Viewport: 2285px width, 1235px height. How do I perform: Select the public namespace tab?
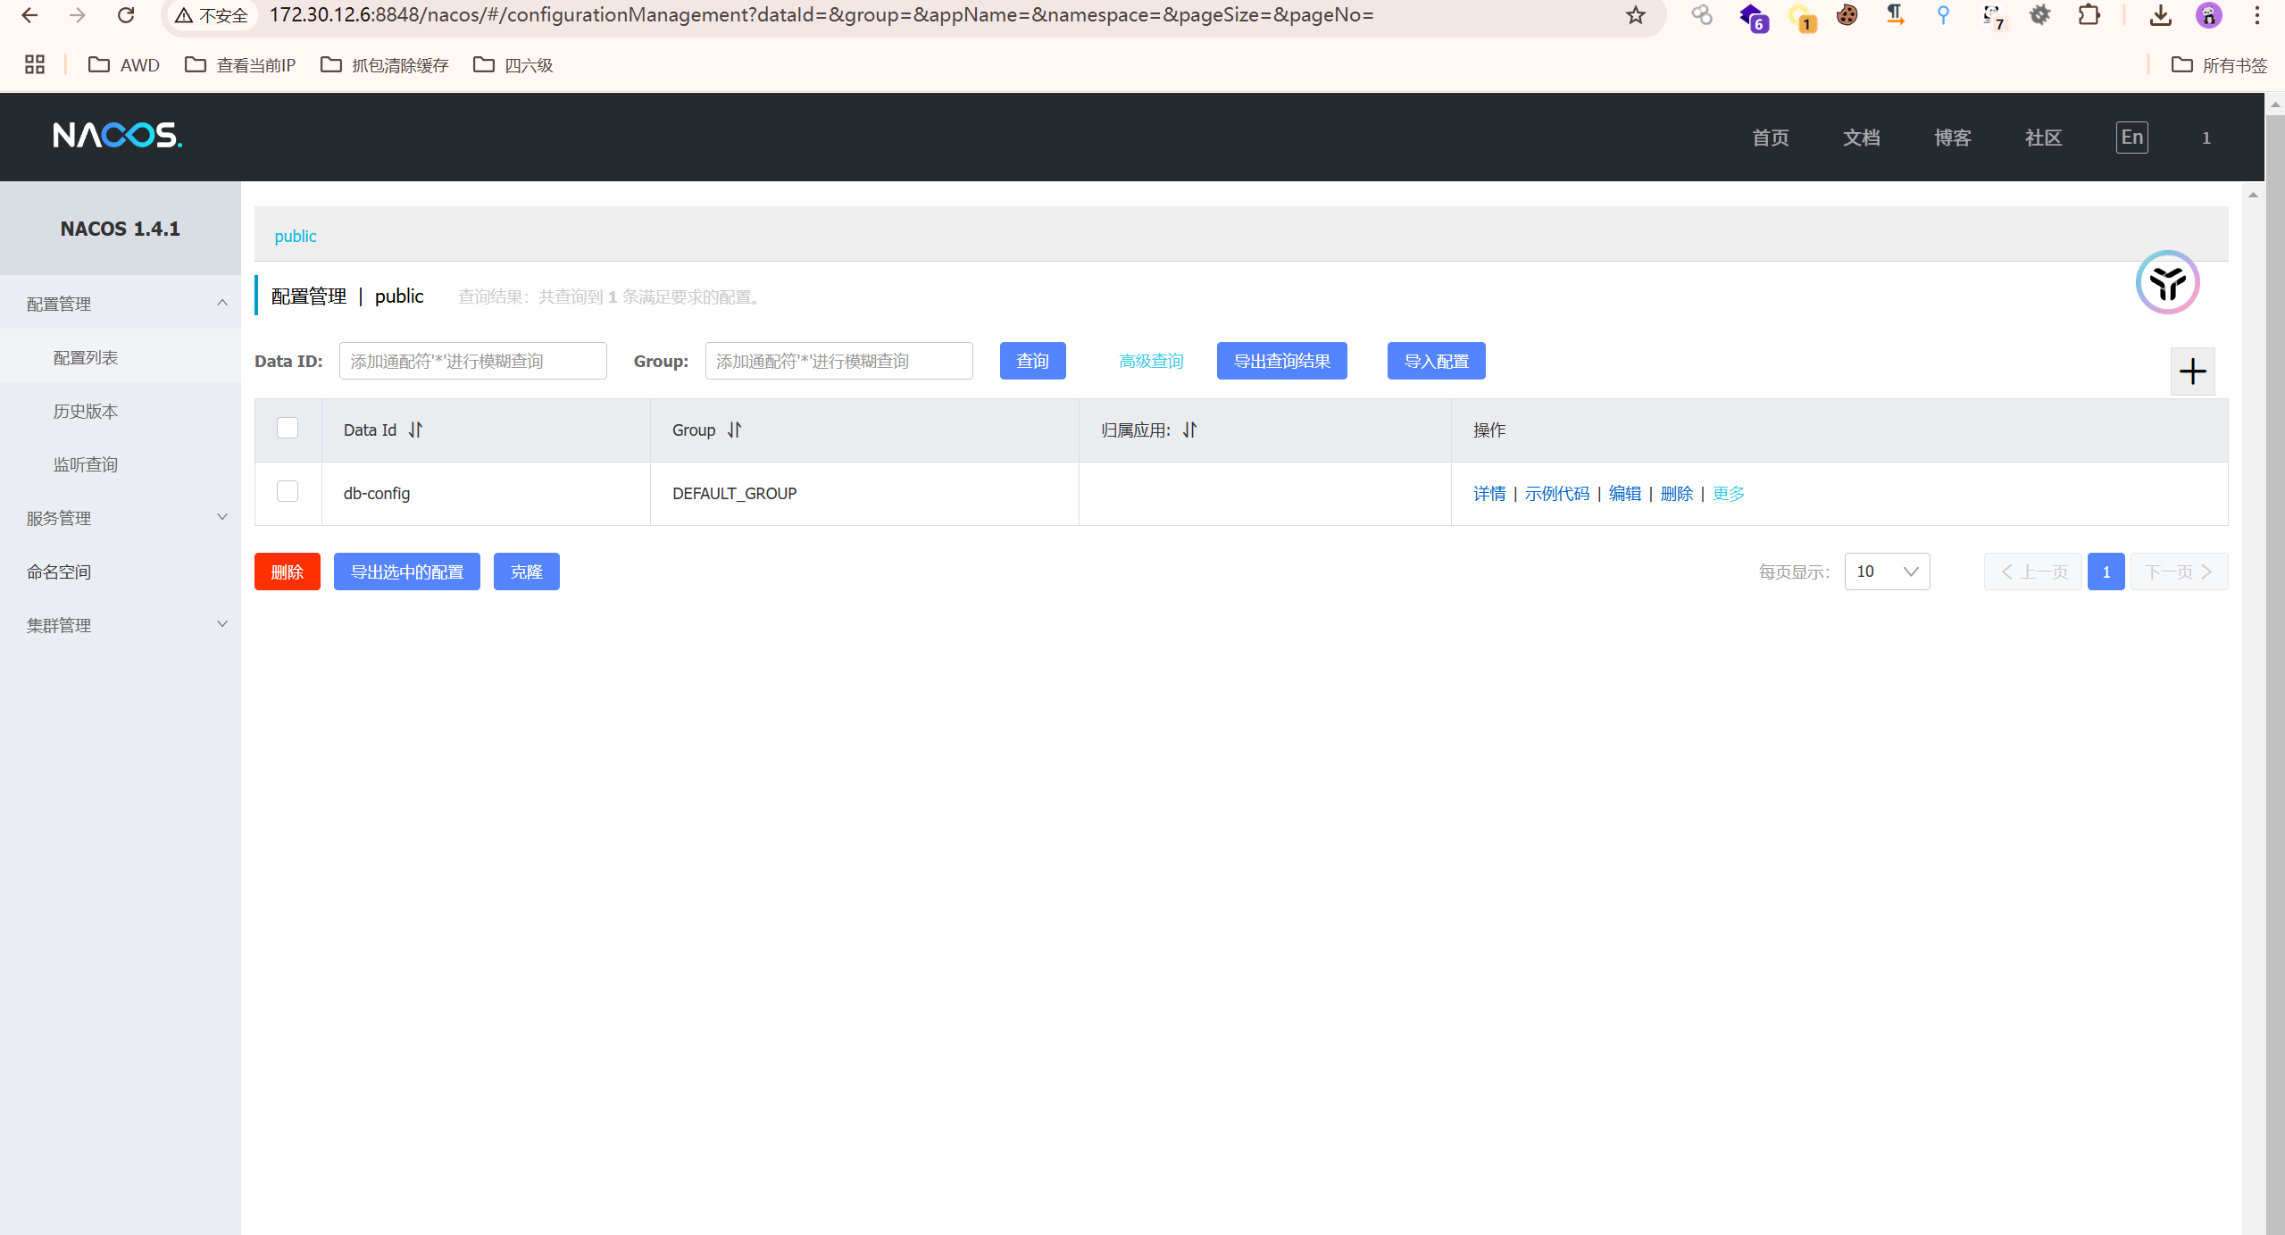[x=296, y=236]
